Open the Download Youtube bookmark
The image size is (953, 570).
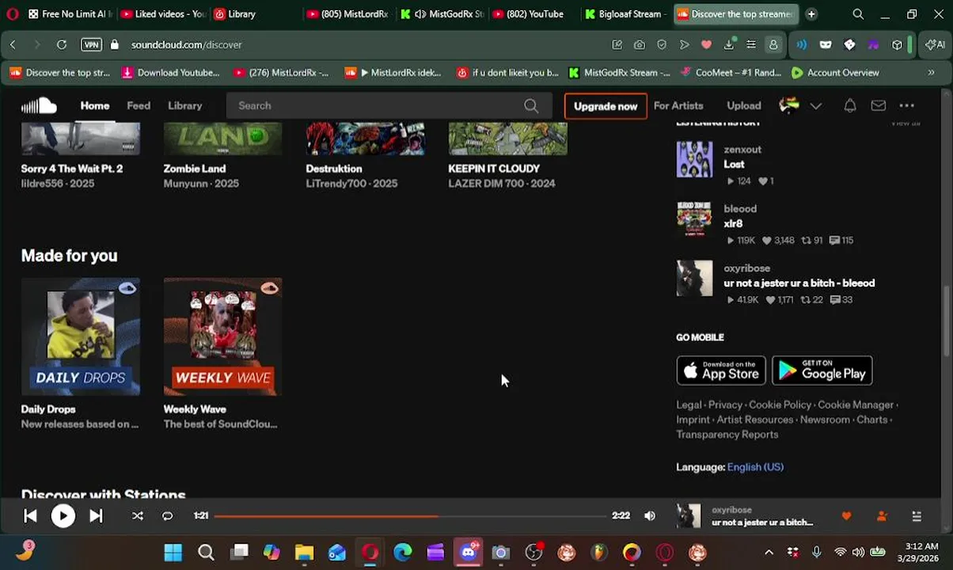pos(170,73)
